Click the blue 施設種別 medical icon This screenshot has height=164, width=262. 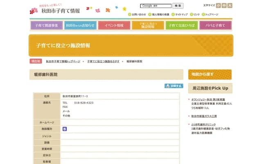coord(64,129)
